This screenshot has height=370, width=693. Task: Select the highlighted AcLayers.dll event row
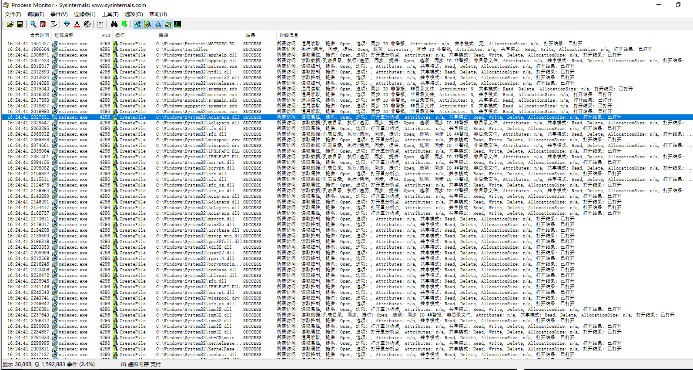(x=347, y=117)
